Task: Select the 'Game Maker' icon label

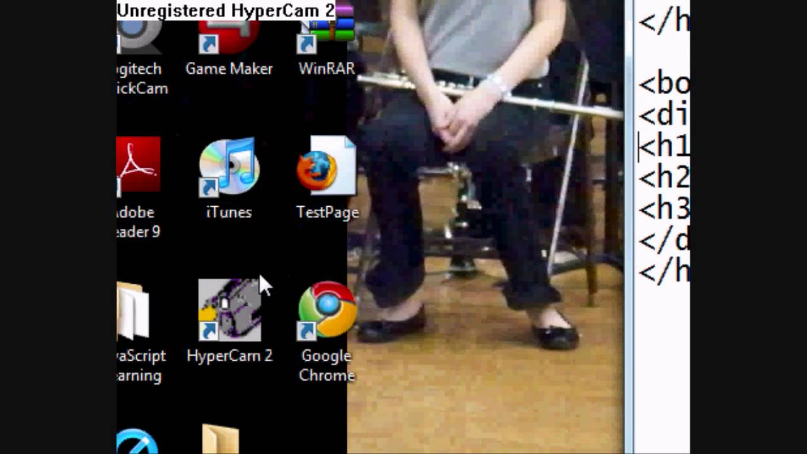Action: coord(229,69)
